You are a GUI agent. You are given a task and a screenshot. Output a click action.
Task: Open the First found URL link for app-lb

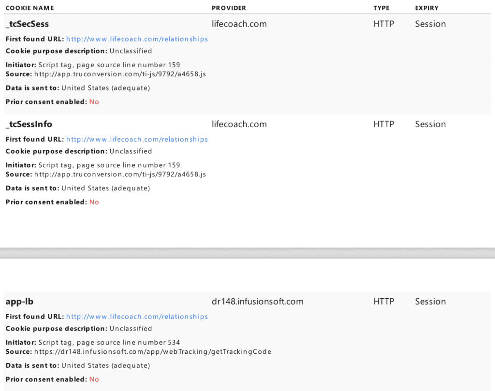point(137,317)
